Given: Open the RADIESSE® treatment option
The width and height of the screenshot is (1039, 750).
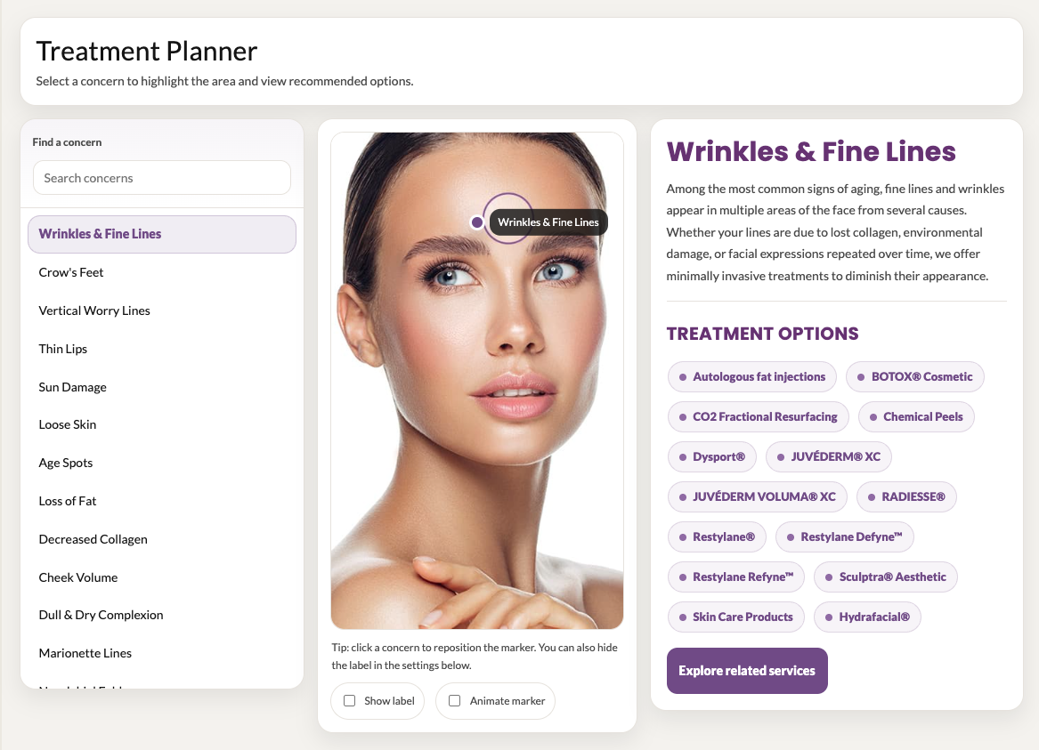Looking at the screenshot, I should point(906,496).
